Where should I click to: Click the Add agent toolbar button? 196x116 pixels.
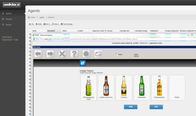click(x=31, y=24)
